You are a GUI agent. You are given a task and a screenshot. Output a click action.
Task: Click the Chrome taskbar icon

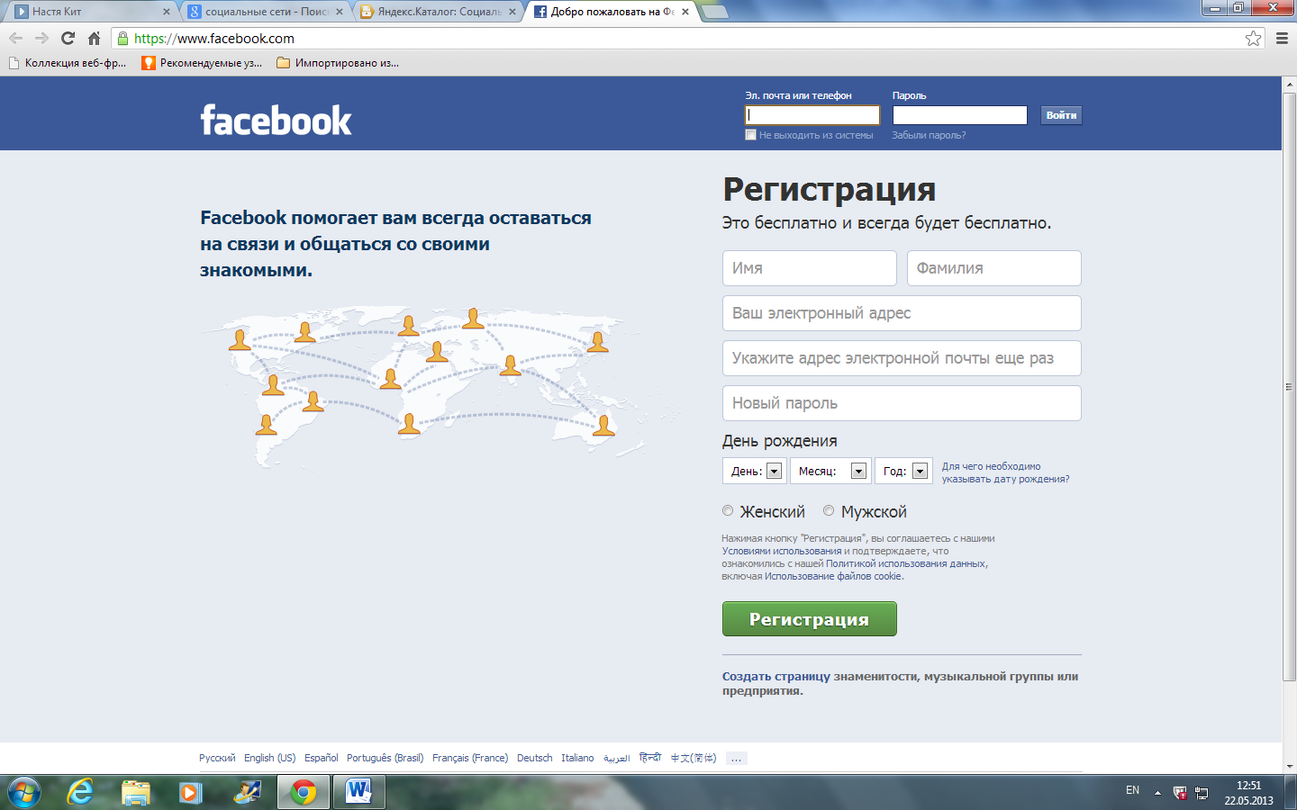click(304, 792)
